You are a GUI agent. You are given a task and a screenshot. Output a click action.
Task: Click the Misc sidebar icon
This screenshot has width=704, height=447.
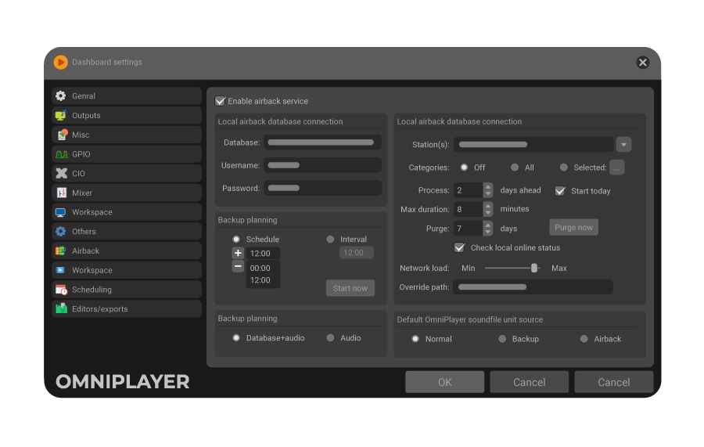62,135
